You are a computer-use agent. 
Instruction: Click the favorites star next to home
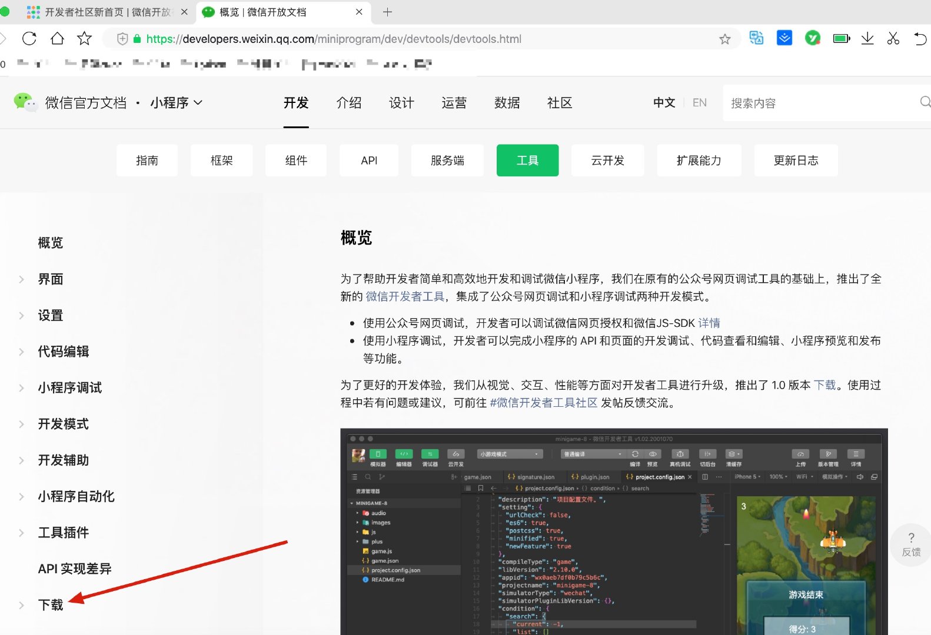(85, 39)
